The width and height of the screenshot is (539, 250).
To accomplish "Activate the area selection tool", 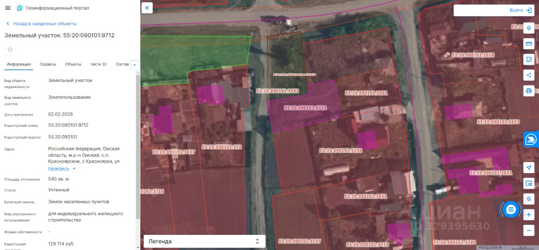I will coord(529,59).
